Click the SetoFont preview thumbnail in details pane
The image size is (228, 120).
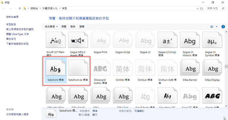(51, 114)
